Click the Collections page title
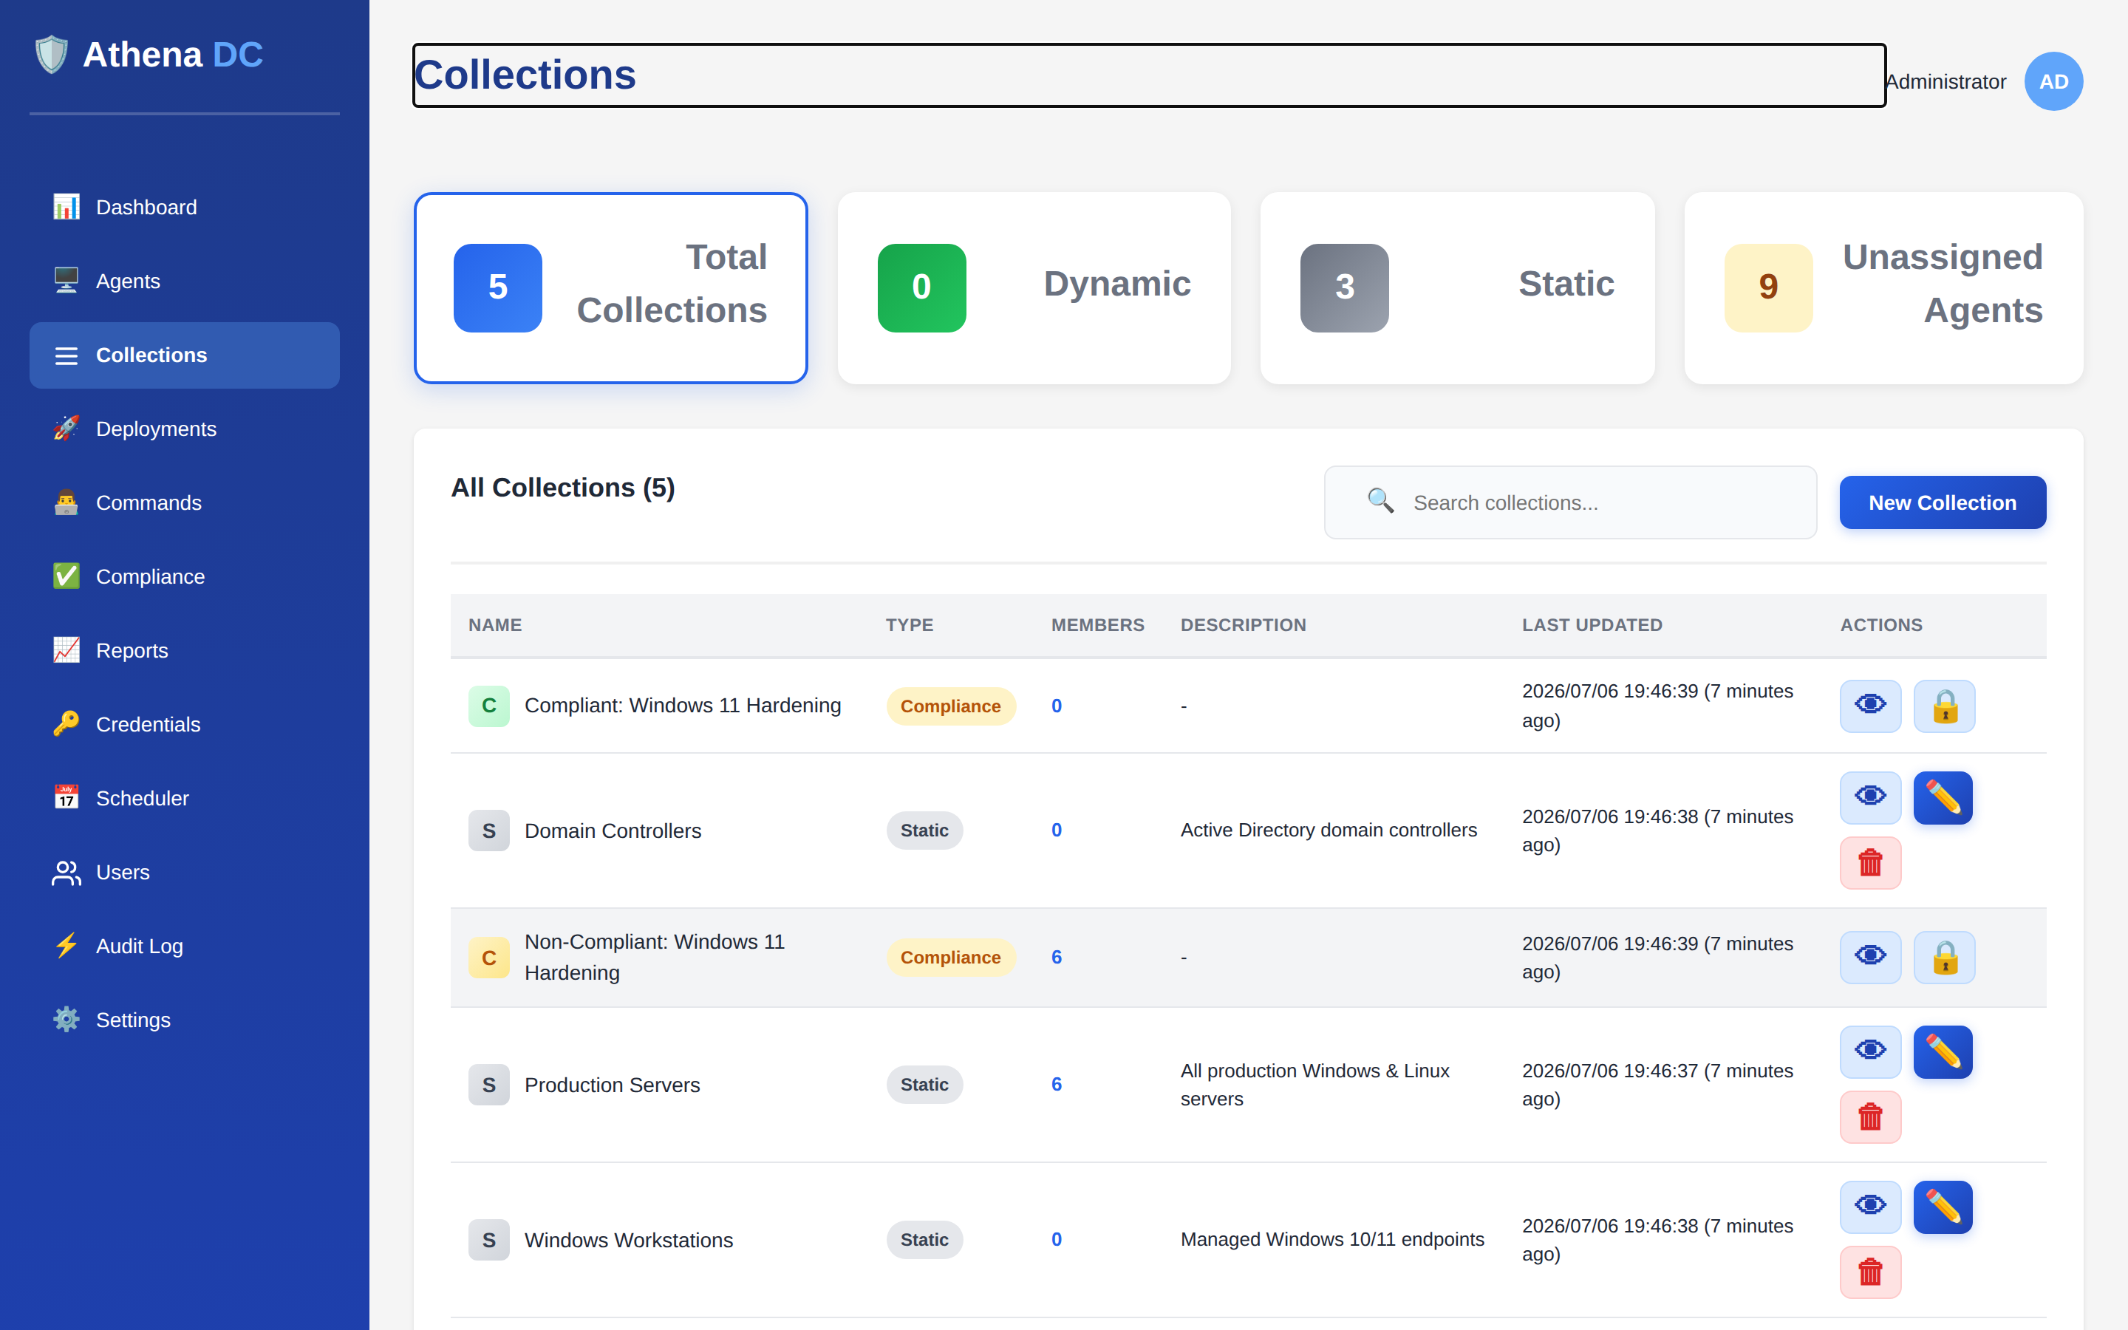This screenshot has width=2128, height=1330. click(x=525, y=75)
